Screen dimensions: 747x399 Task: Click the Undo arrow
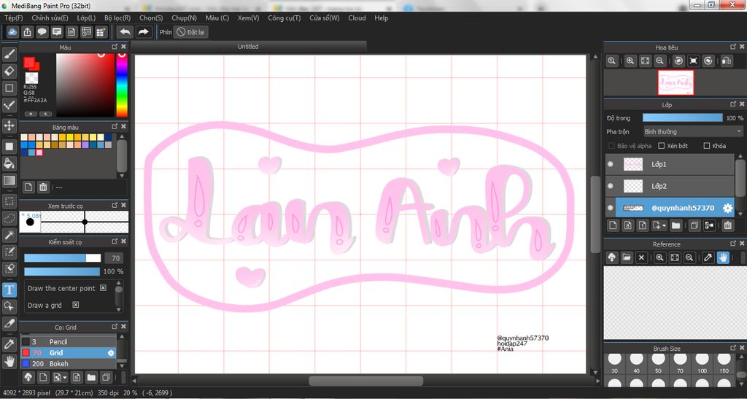click(125, 32)
